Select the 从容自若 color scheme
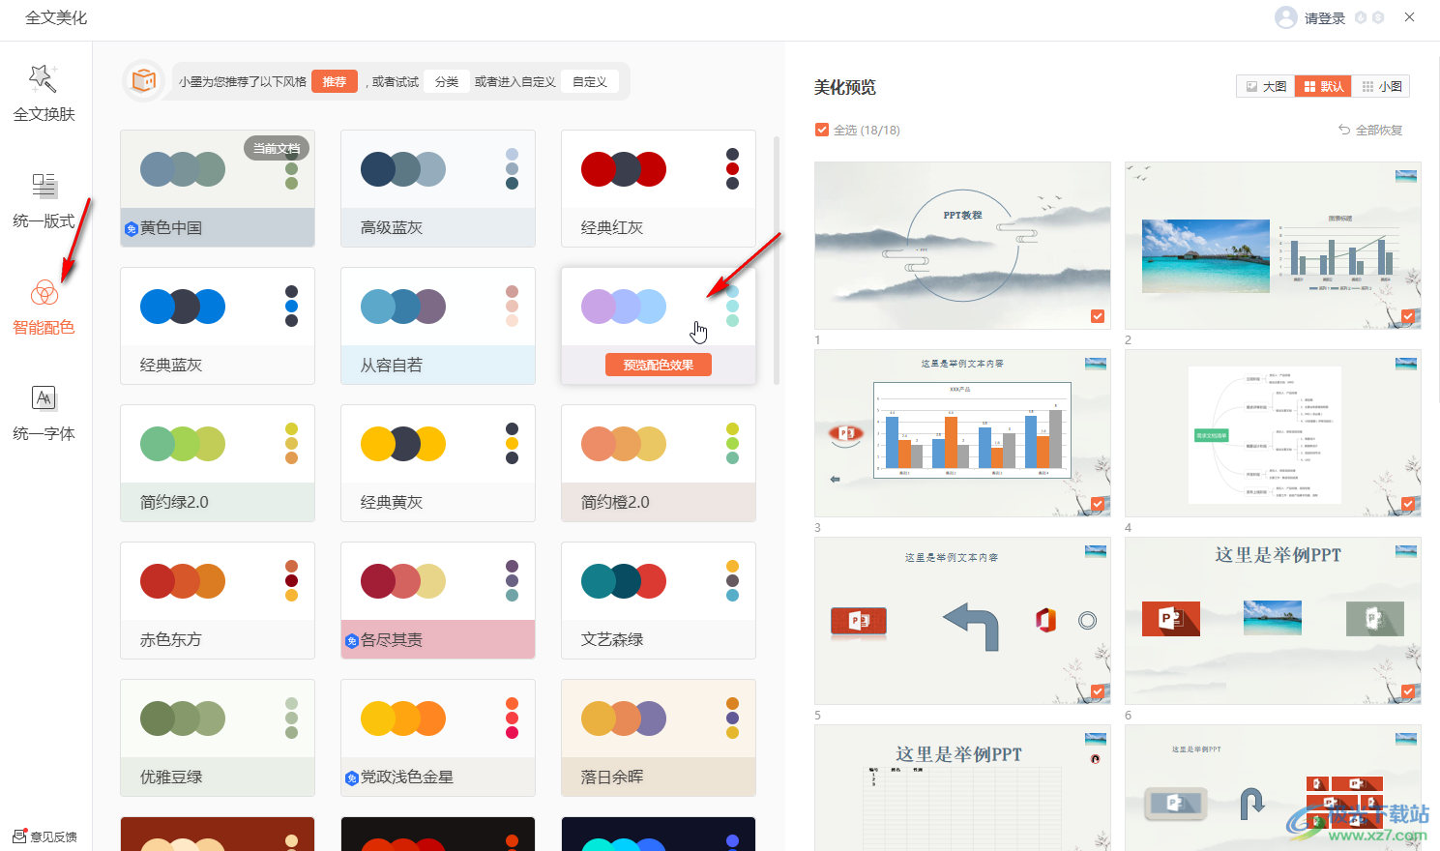 pos(438,326)
